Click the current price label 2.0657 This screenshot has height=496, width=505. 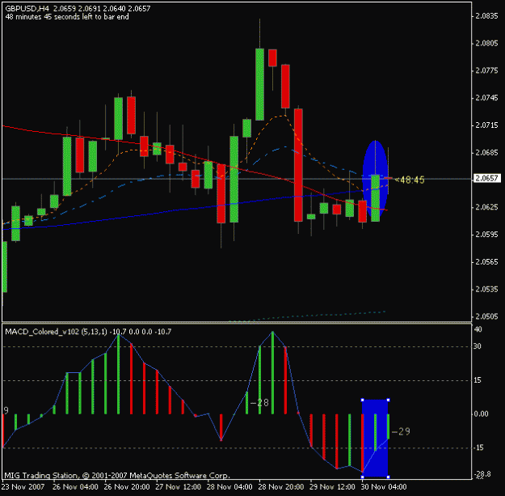pos(486,178)
